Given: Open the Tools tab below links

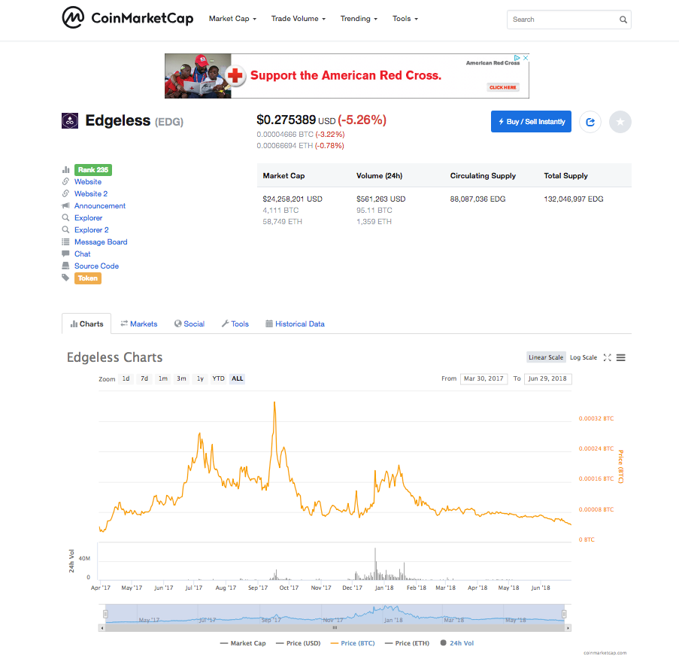Looking at the screenshot, I should [x=235, y=324].
